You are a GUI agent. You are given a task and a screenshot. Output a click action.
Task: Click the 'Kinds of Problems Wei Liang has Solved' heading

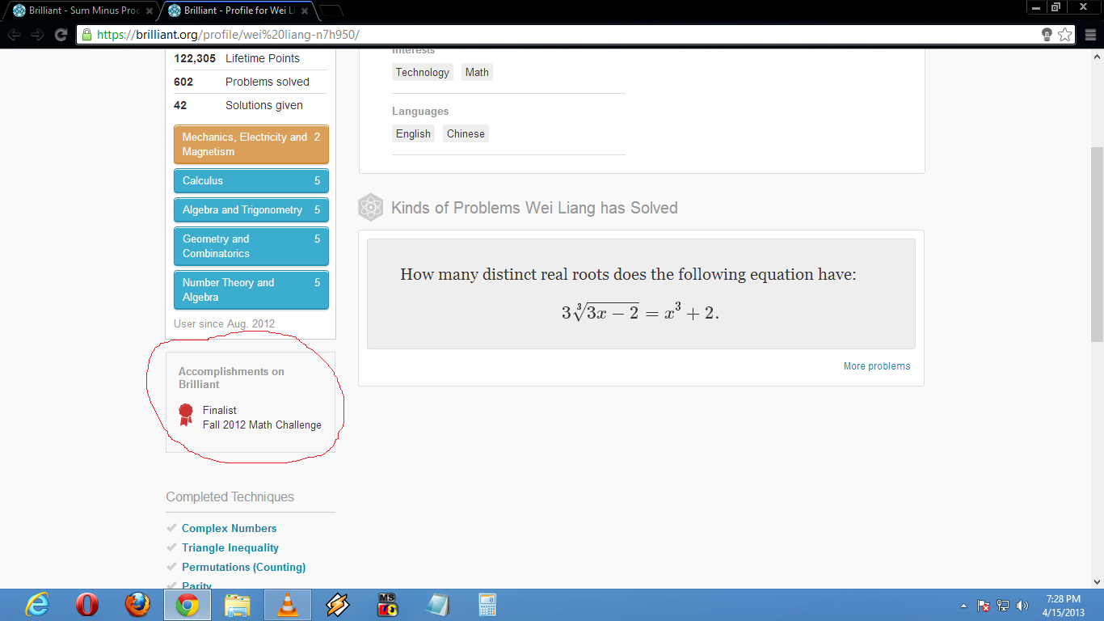[534, 208]
